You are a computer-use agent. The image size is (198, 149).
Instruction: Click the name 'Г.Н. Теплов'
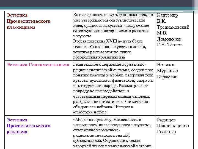pyautogui.click(x=170, y=45)
